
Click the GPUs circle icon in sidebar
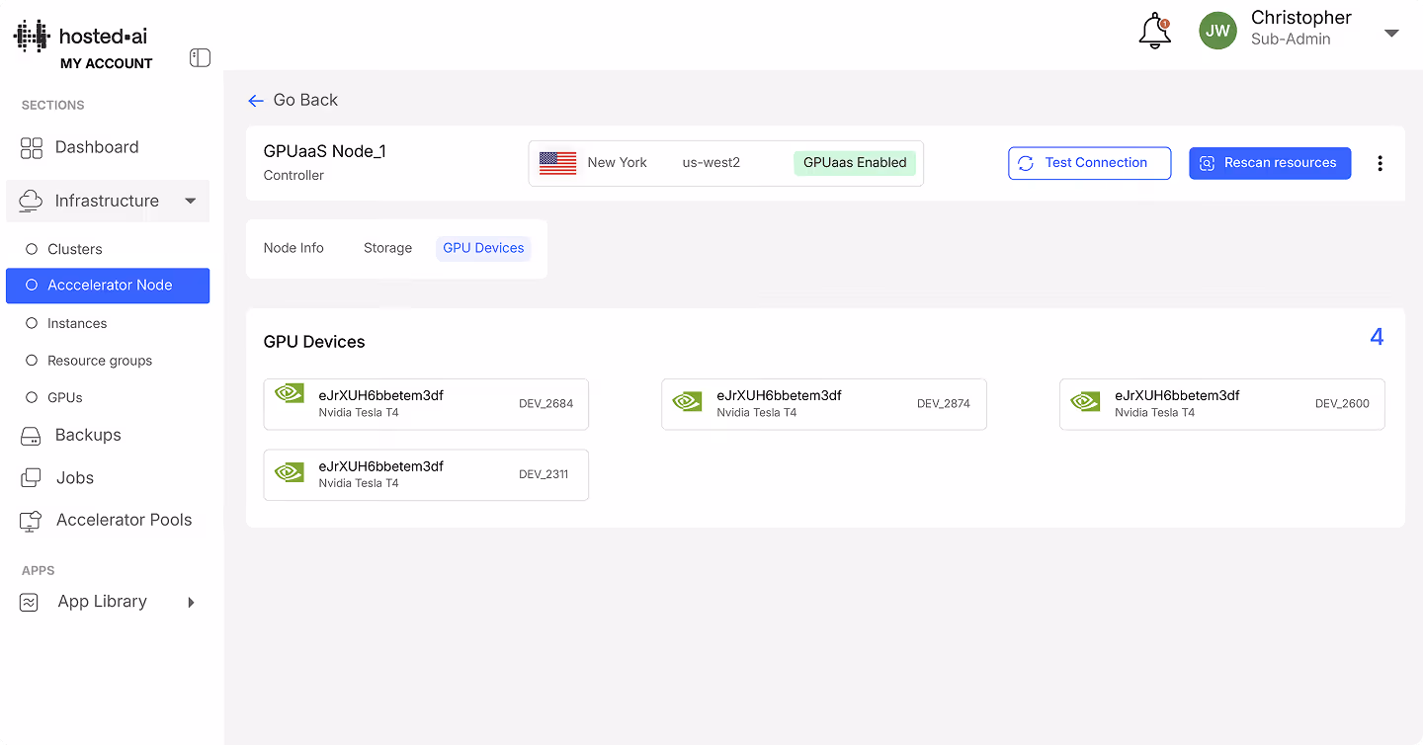(31, 397)
